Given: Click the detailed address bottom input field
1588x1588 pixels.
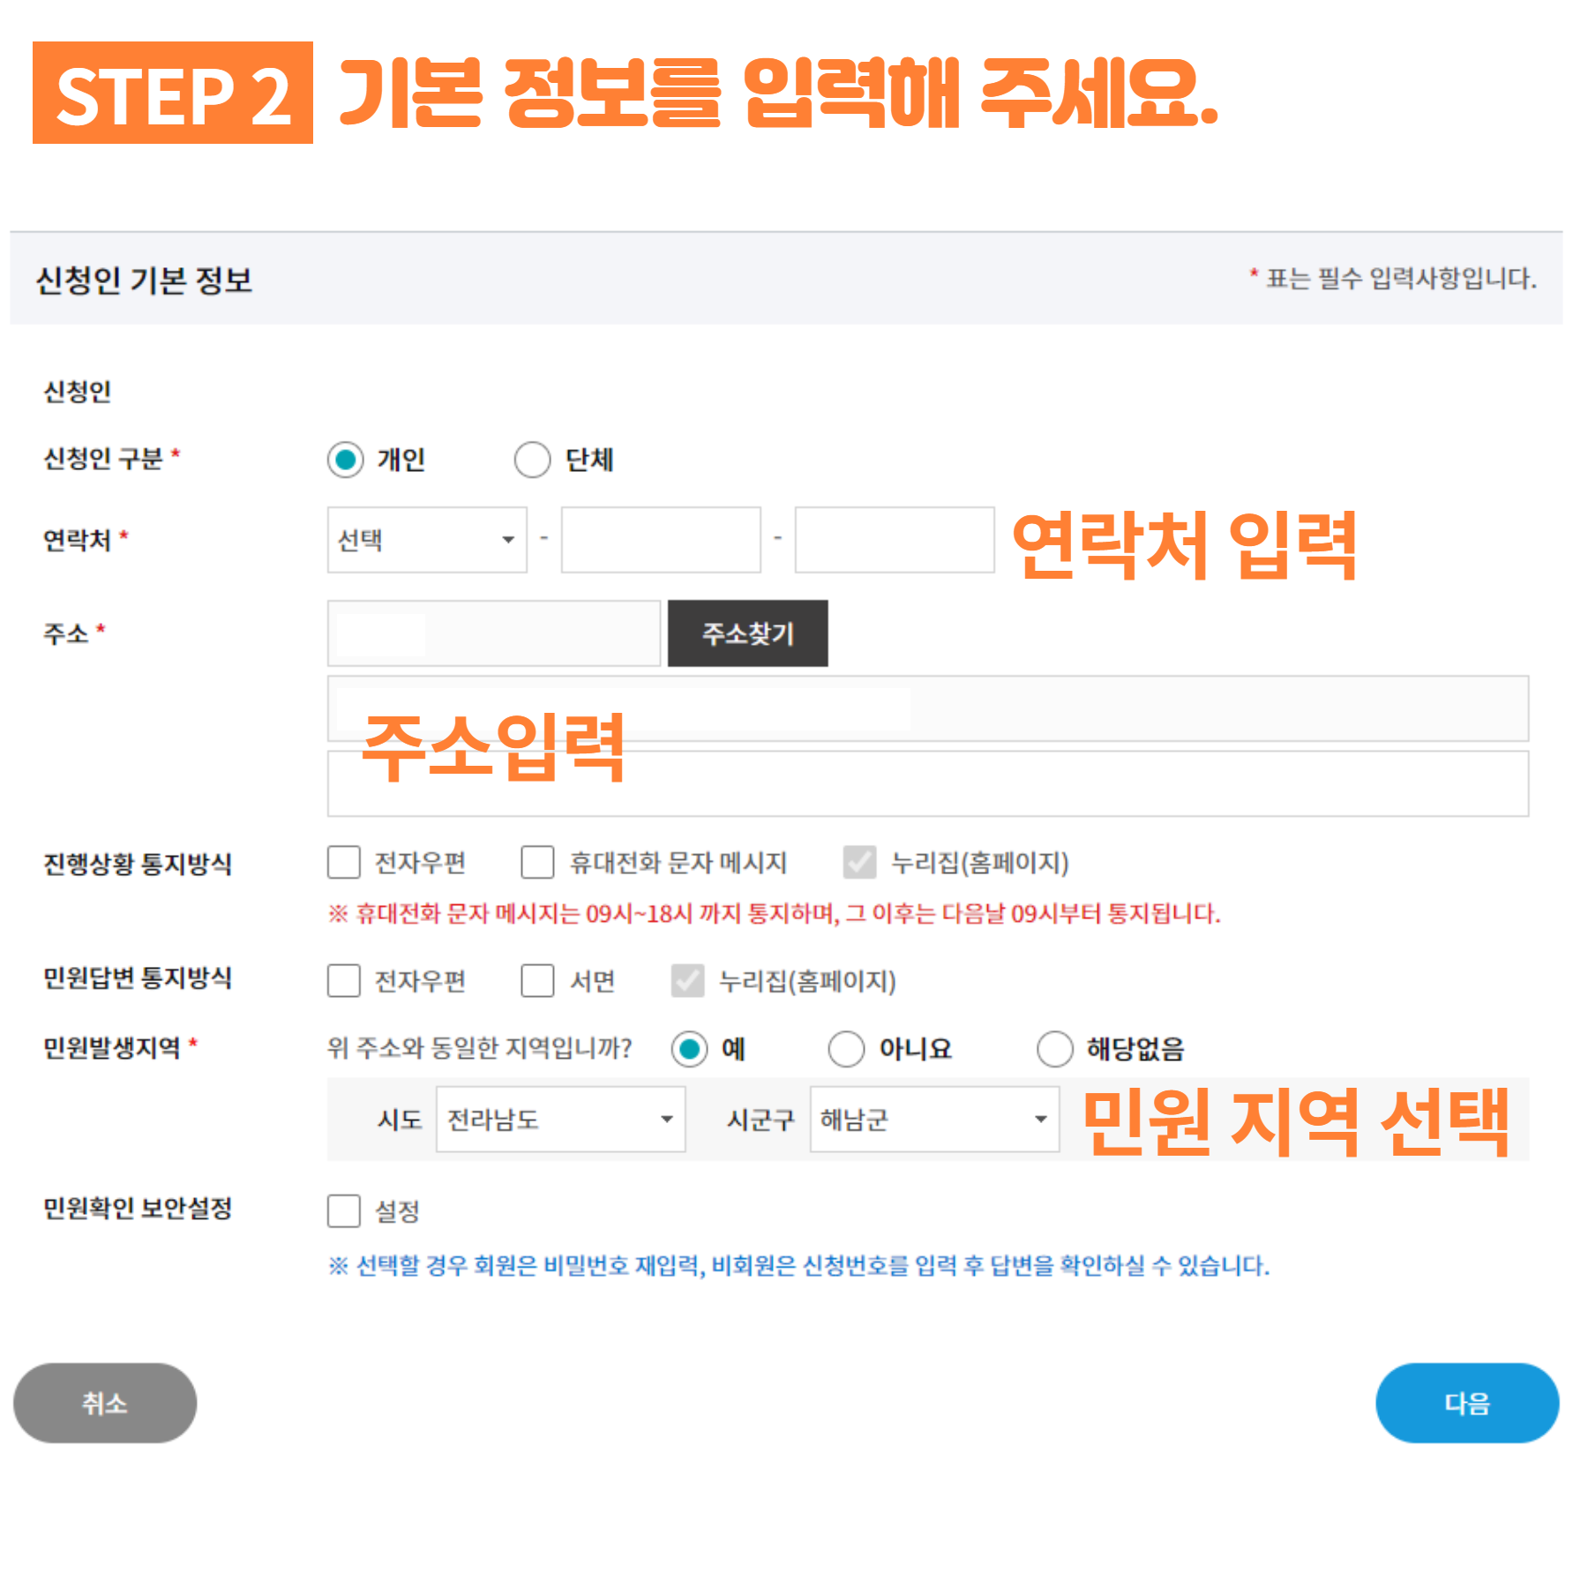Looking at the screenshot, I should (928, 783).
